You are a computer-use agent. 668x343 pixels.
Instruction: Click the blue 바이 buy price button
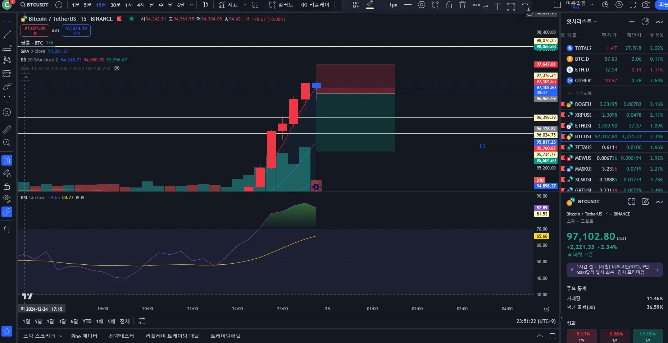(x=76, y=31)
